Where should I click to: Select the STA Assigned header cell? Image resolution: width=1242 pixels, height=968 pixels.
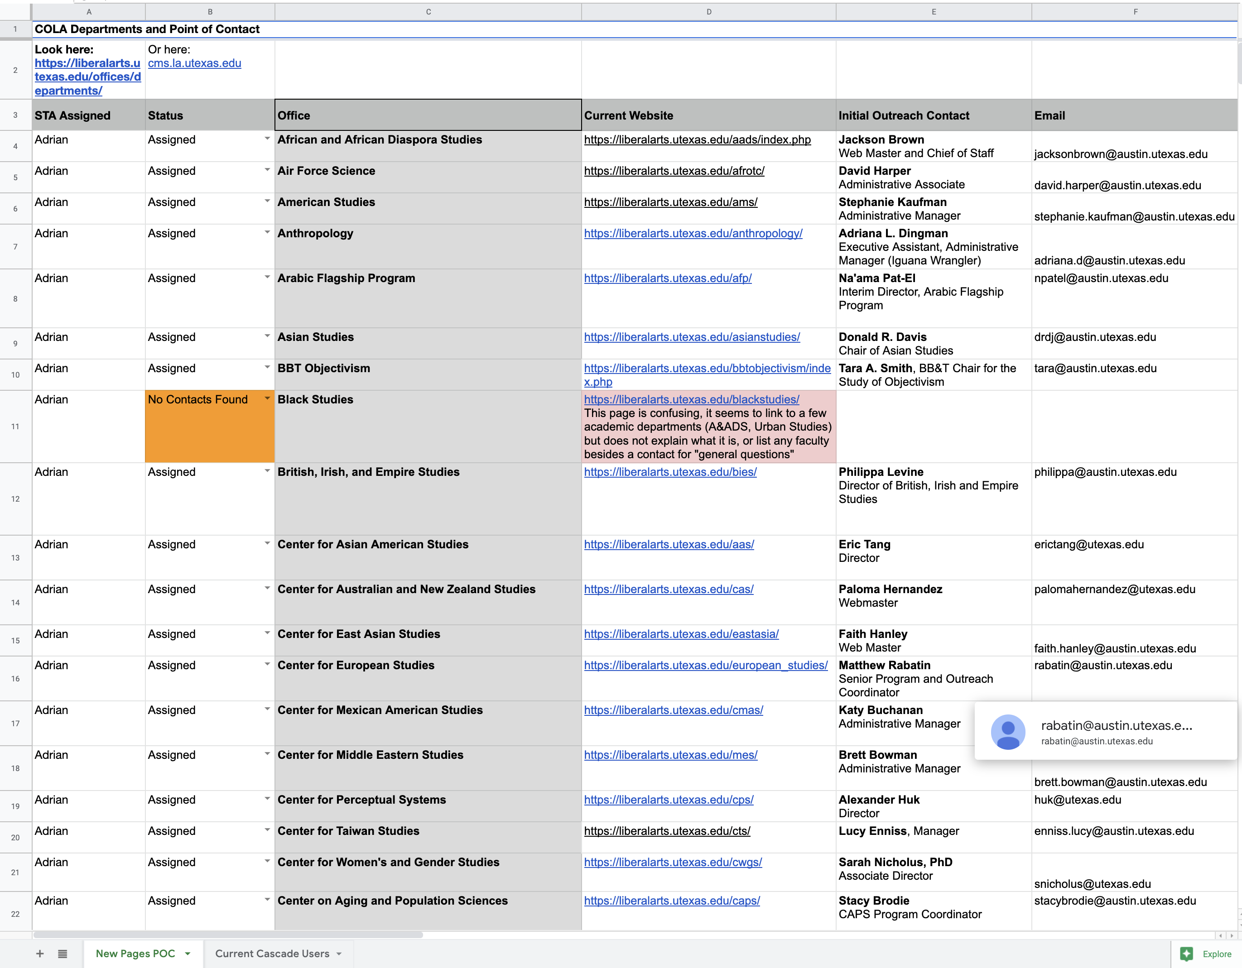click(x=89, y=115)
